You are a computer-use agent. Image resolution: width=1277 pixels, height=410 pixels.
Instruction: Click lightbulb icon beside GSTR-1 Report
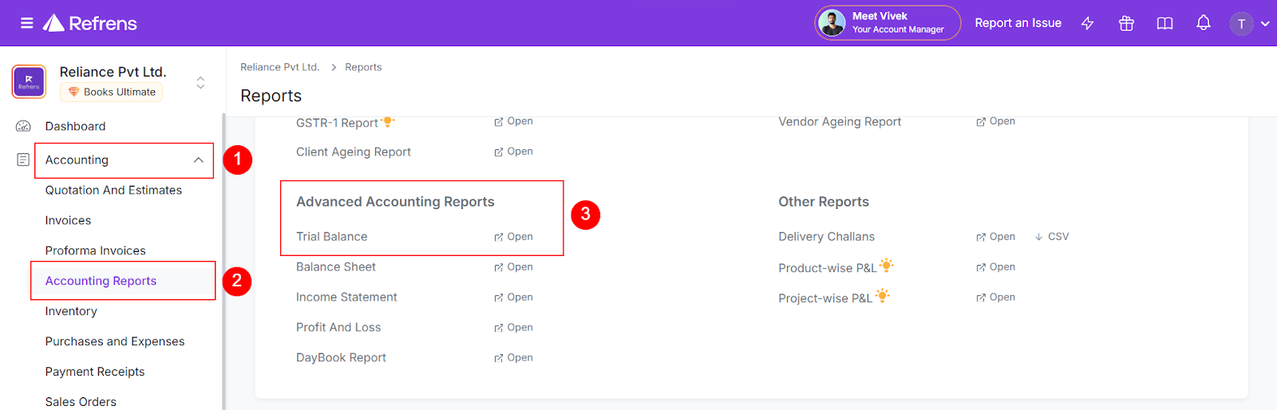coord(388,121)
